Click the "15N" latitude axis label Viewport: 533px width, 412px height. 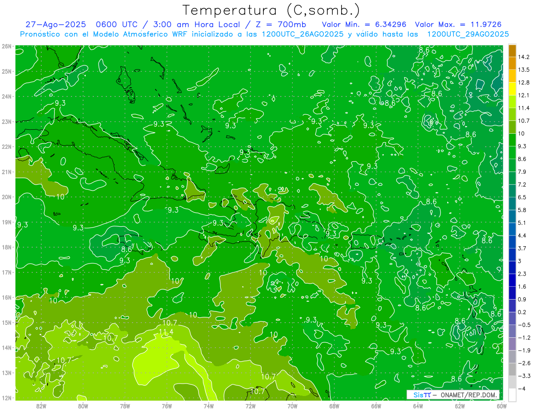[x=6, y=323]
